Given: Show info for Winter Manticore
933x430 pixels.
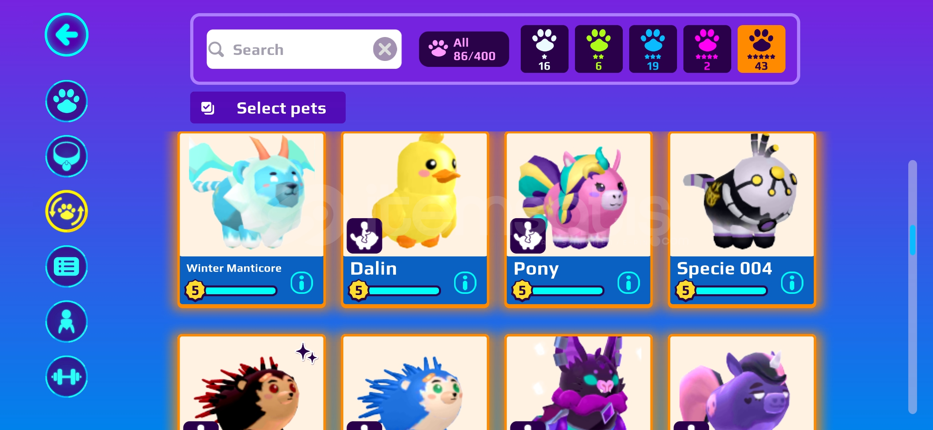Looking at the screenshot, I should click(x=302, y=283).
